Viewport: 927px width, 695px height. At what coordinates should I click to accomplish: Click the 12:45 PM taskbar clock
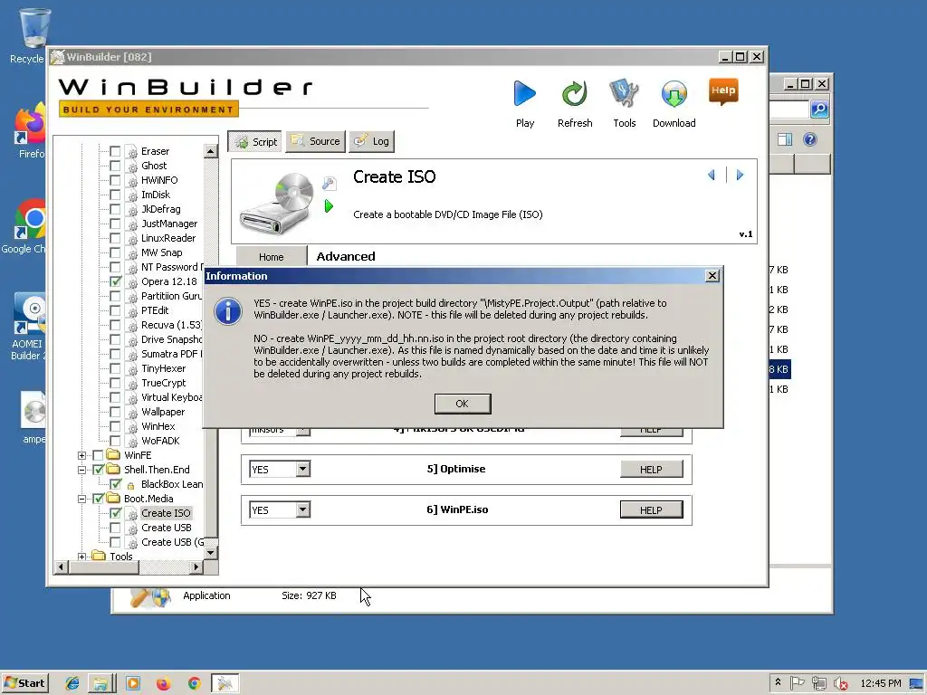pos(880,683)
